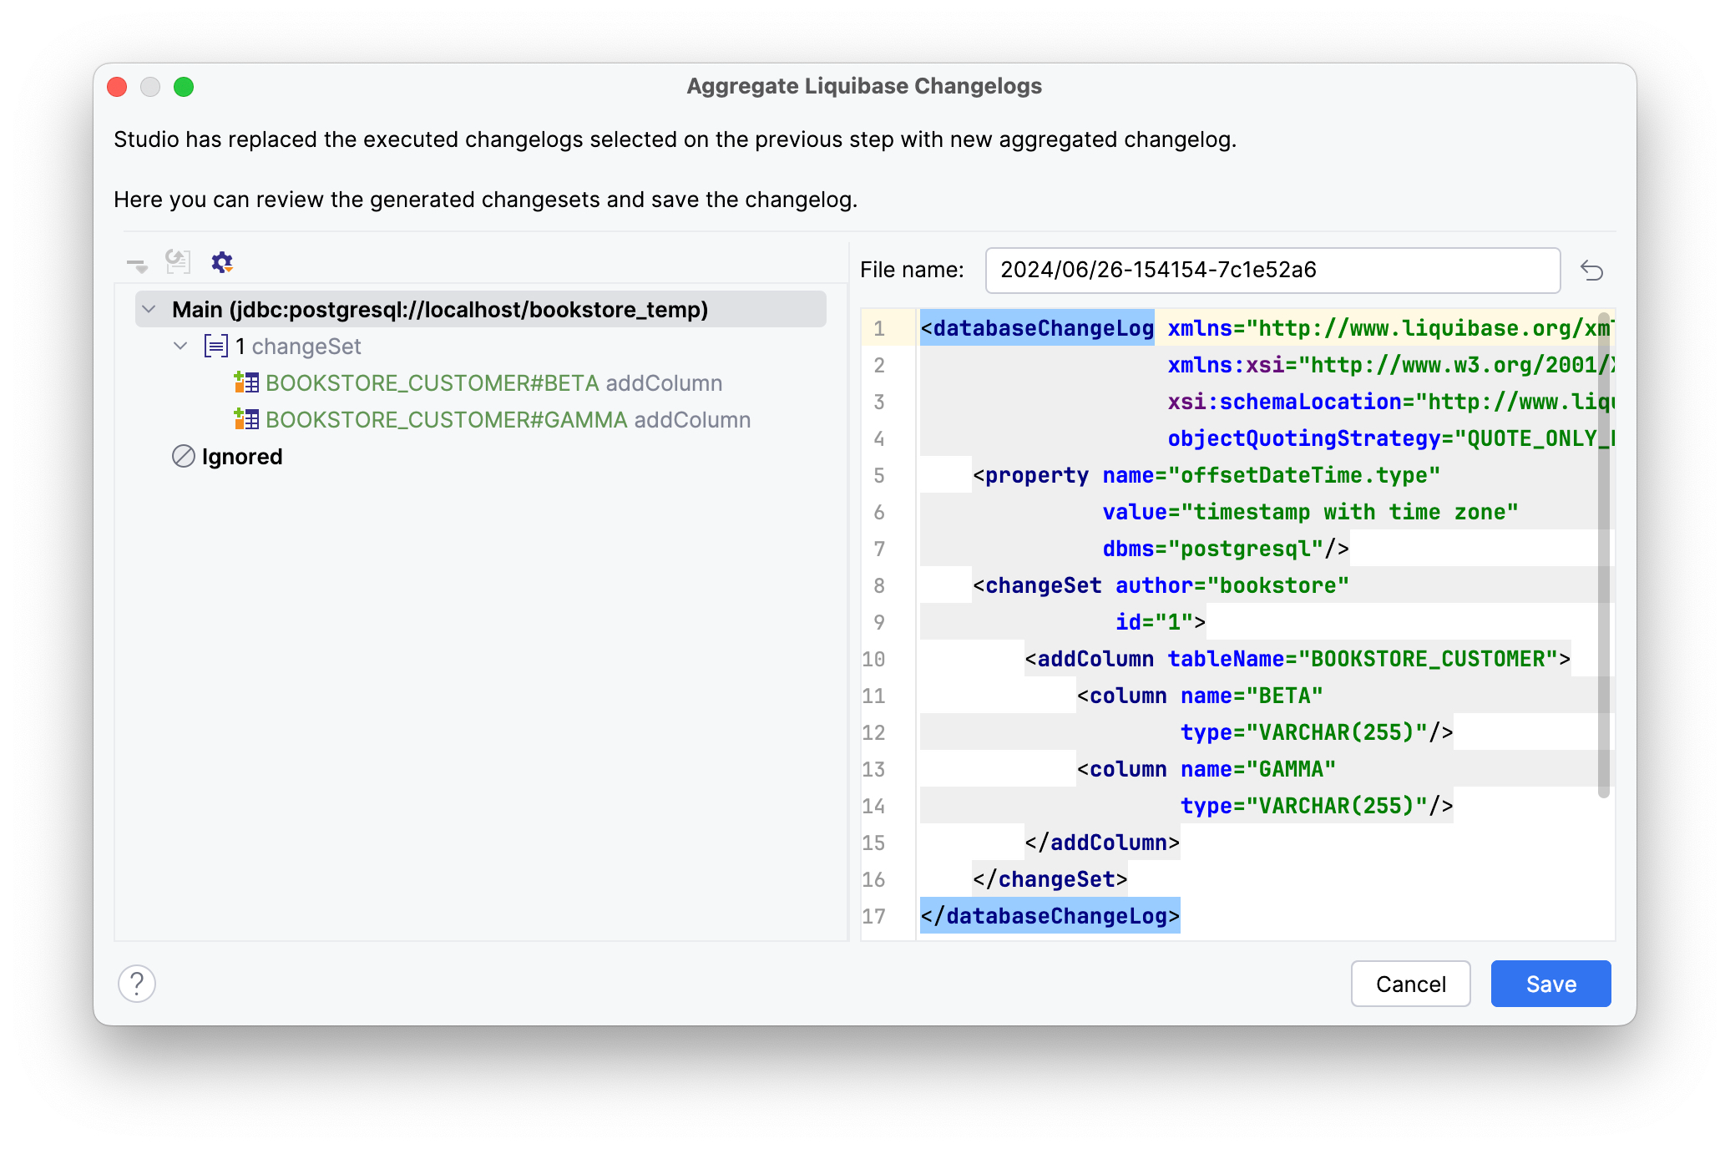Click the reset arrow icon next to filename
This screenshot has width=1730, height=1149.
[1591, 269]
